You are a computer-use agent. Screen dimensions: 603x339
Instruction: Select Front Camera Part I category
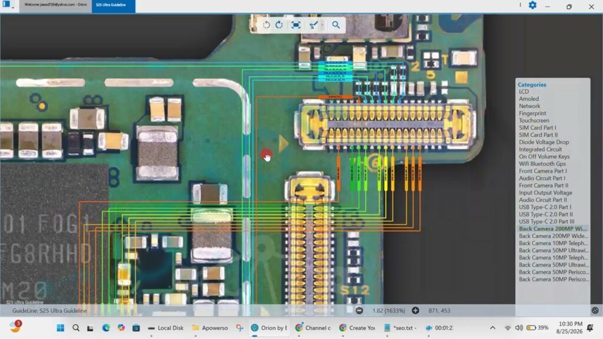542,171
